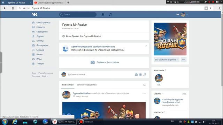Click the news icon beside Новости

[33, 27]
